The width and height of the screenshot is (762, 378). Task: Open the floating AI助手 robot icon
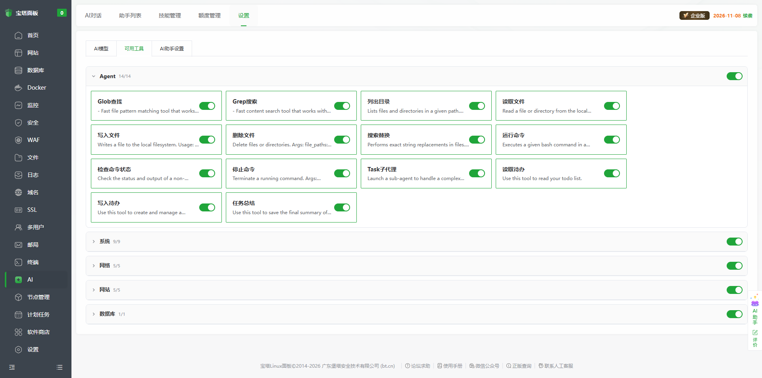pyautogui.click(x=755, y=302)
